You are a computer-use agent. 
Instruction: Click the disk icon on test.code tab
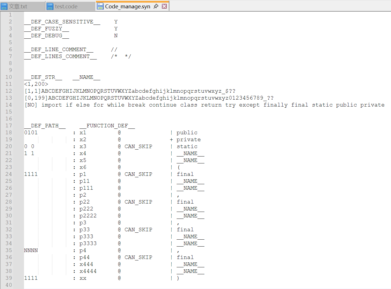click(50, 6)
